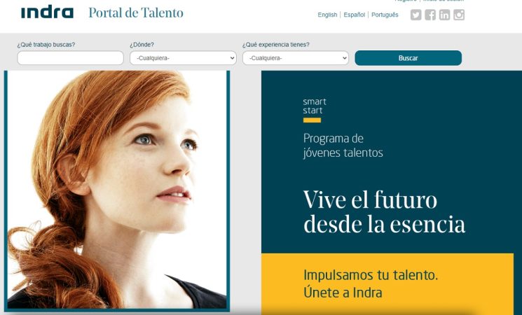Switch site language to Português
Screen dimensions: 522x315
tap(385, 15)
